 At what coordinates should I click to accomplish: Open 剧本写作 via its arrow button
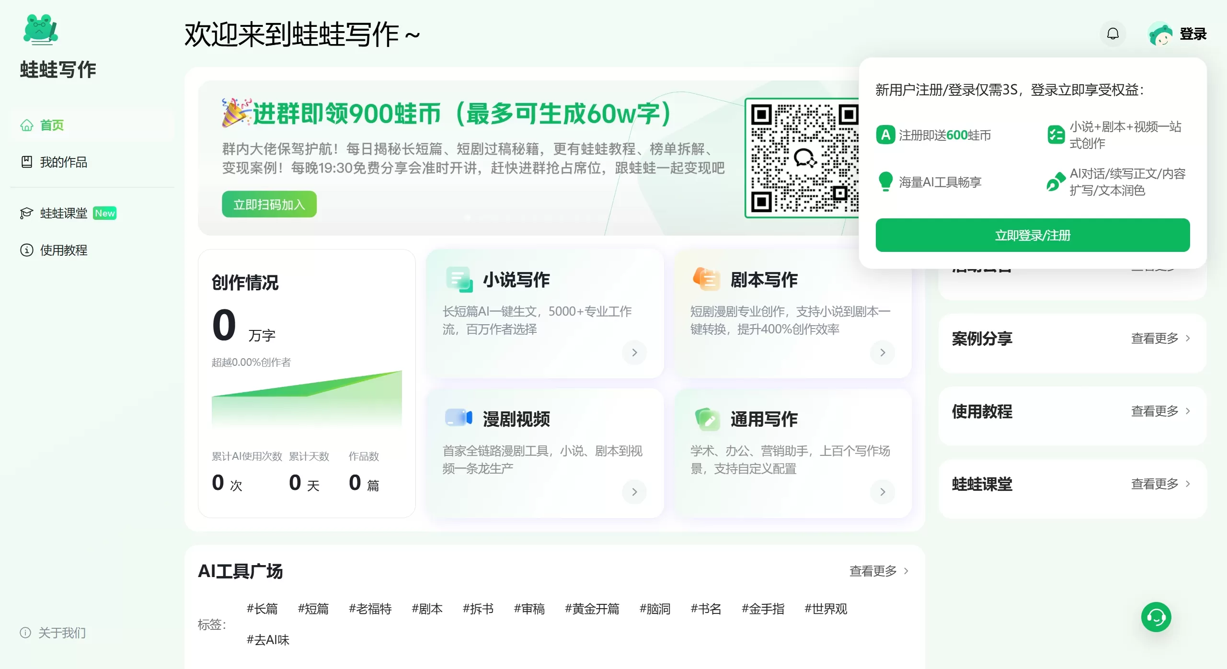(883, 352)
